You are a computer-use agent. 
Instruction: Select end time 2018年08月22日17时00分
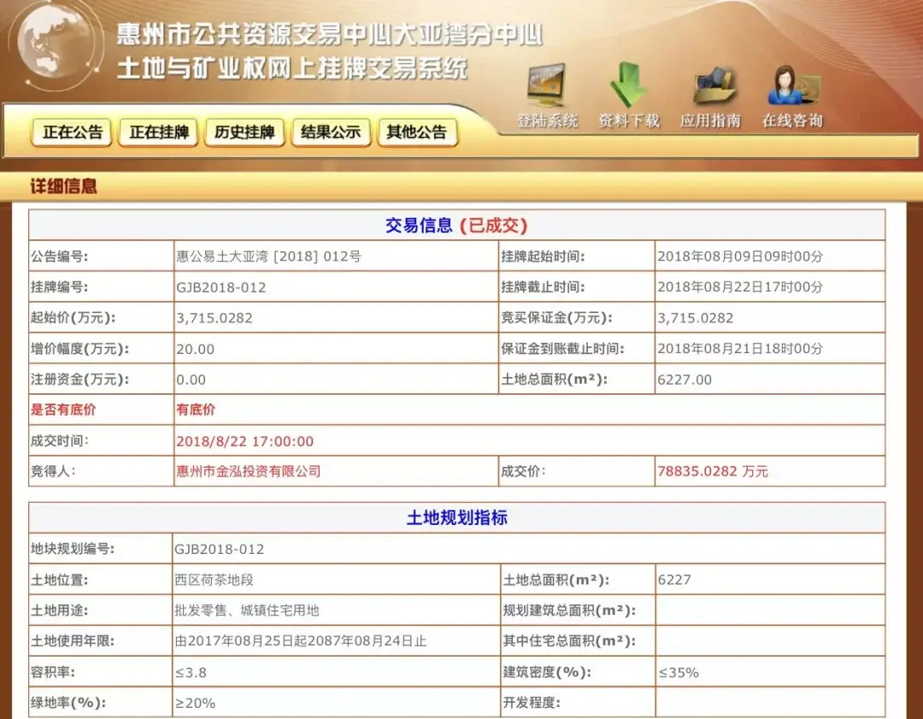pos(740,287)
